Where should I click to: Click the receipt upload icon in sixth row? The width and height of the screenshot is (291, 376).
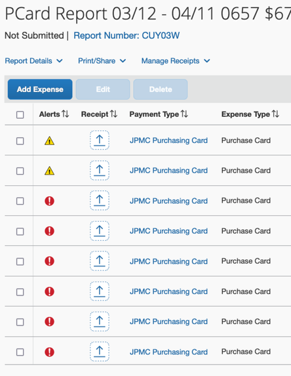click(100, 291)
